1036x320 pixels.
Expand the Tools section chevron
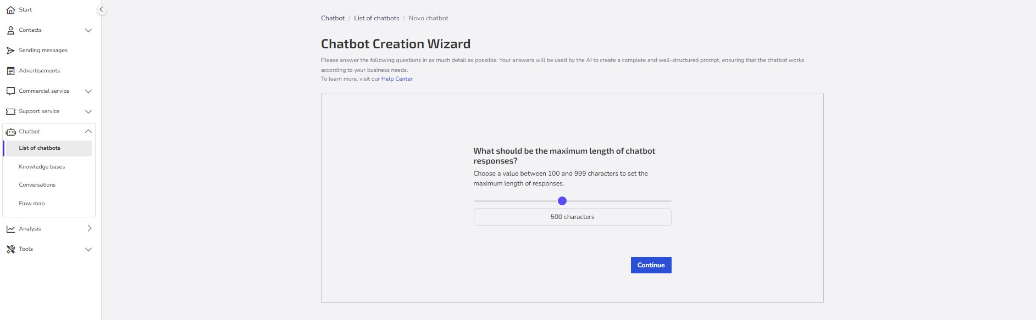pyautogui.click(x=88, y=249)
